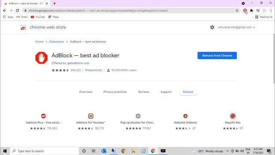275x155 pixels.
Task: Open StopAll Ads extension icon
Action: point(233,116)
